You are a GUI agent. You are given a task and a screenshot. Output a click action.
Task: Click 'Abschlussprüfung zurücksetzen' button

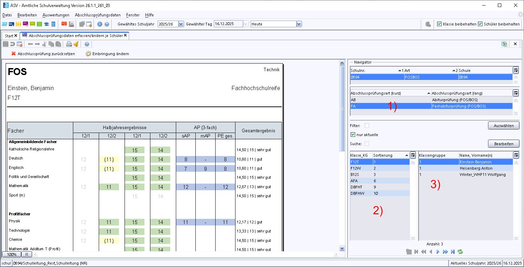43,54
